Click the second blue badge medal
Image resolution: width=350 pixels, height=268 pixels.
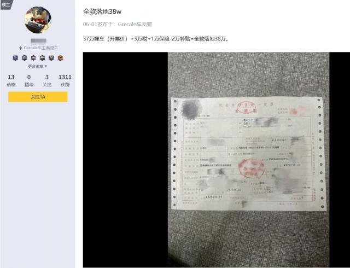coord(24,58)
